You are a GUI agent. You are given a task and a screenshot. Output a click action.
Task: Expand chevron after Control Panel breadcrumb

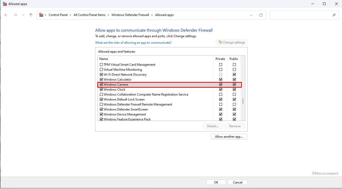click(70, 15)
